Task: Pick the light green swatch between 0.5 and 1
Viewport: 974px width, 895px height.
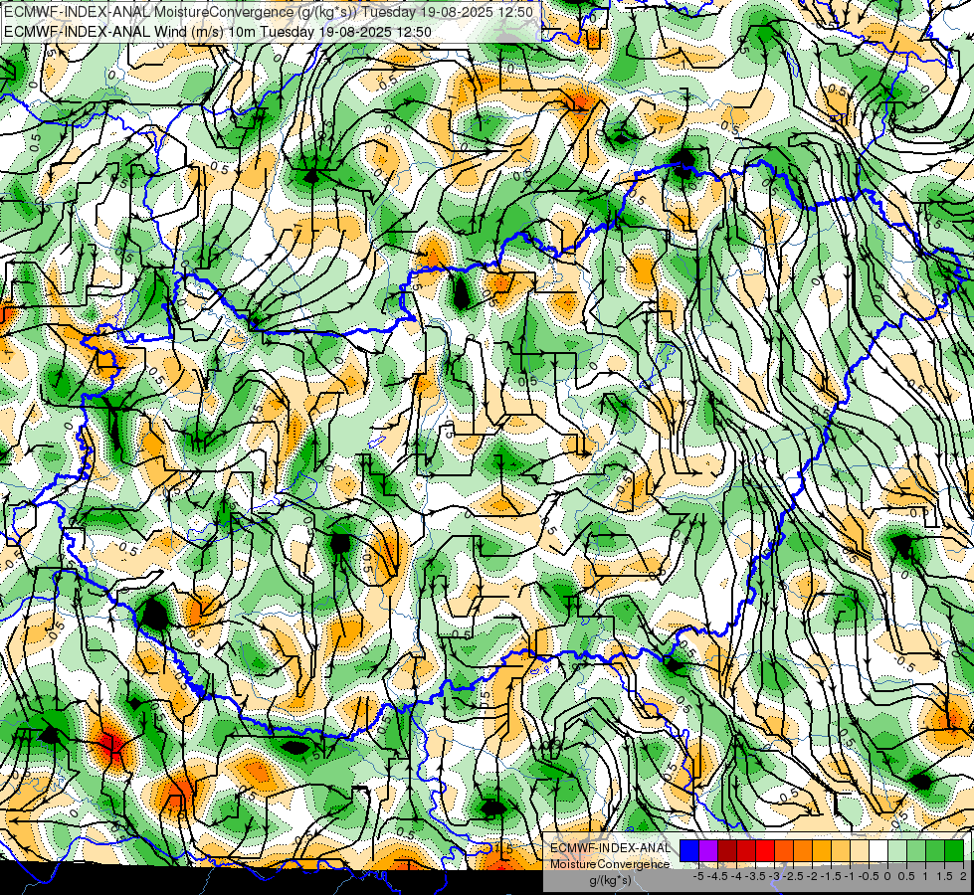Action: pyautogui.click(x=917, y=851)
